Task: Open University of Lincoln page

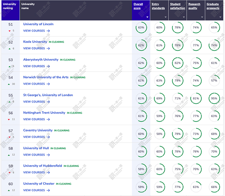Action: point(38,24)
